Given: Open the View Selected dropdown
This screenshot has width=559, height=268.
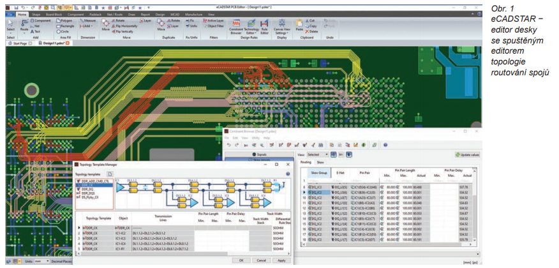Looking at the screenshot, I should point(317,154).
